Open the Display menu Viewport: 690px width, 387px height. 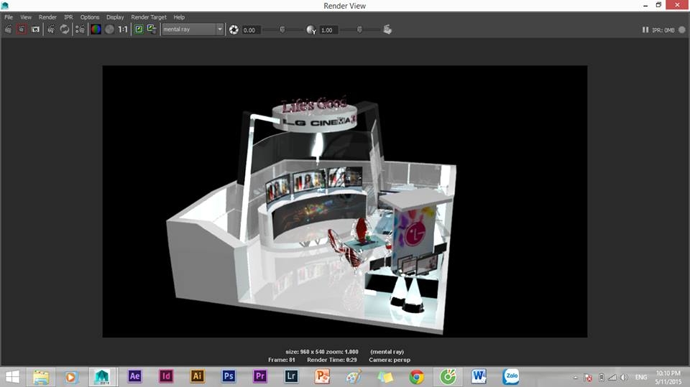click(x=115, y=17)
